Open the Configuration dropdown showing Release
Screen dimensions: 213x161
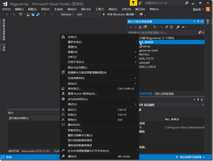(x=67, y=15)
